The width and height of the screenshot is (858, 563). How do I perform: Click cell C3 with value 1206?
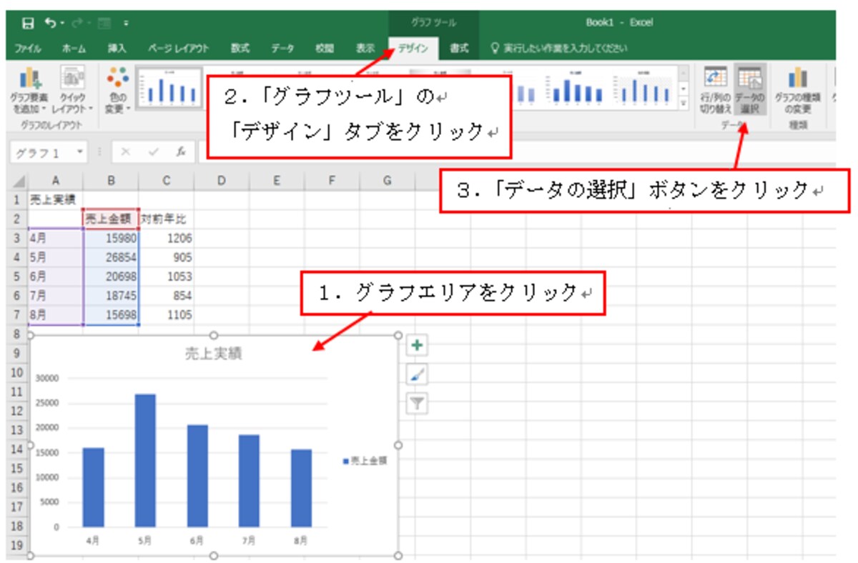(x=166, y=238)
